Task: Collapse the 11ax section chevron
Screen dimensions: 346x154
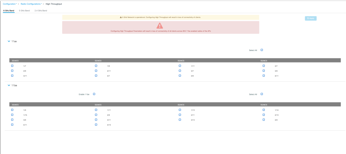Action: pos(9,41)
